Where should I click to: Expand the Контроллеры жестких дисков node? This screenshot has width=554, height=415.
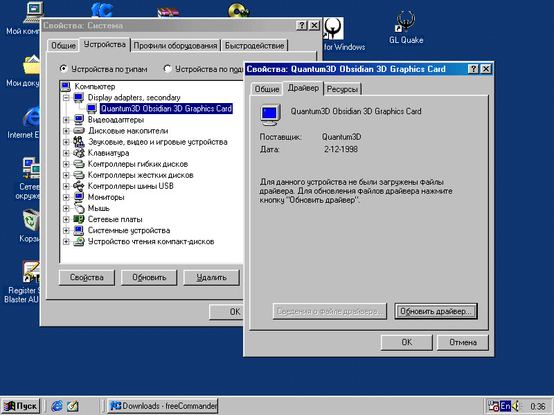pyautogui.click(x=66, y=176)
